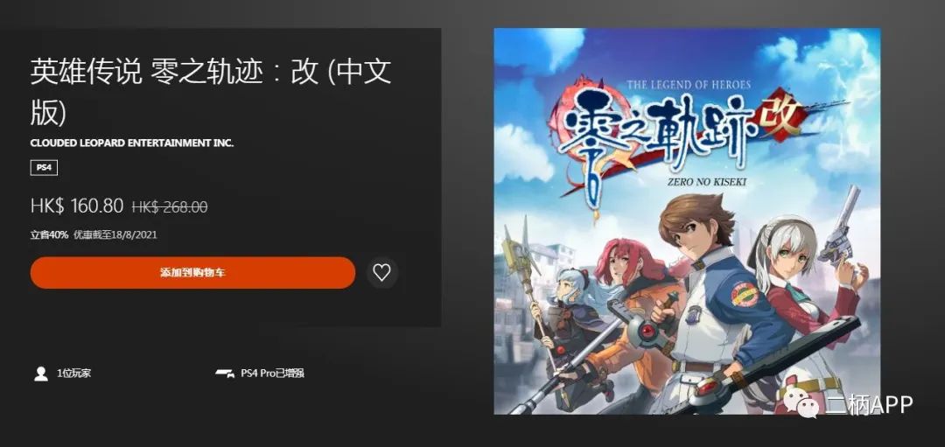Select the 1位玩家 player count text
The height and width of the screenshot is (447, 945).
[74, 374]
